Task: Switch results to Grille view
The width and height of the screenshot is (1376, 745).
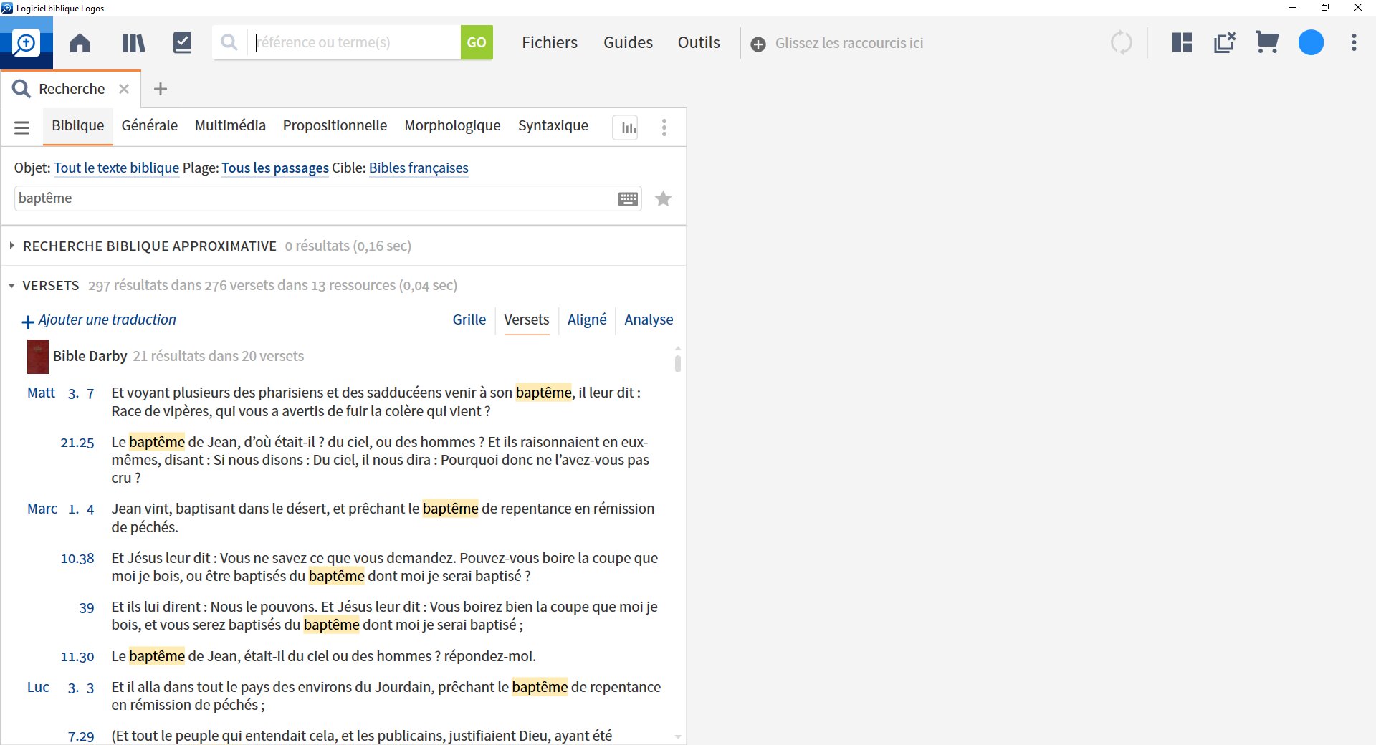Action: pos(469,319)
